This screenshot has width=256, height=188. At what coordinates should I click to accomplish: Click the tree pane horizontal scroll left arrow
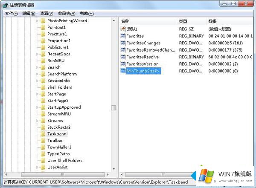tap(6, 175)
